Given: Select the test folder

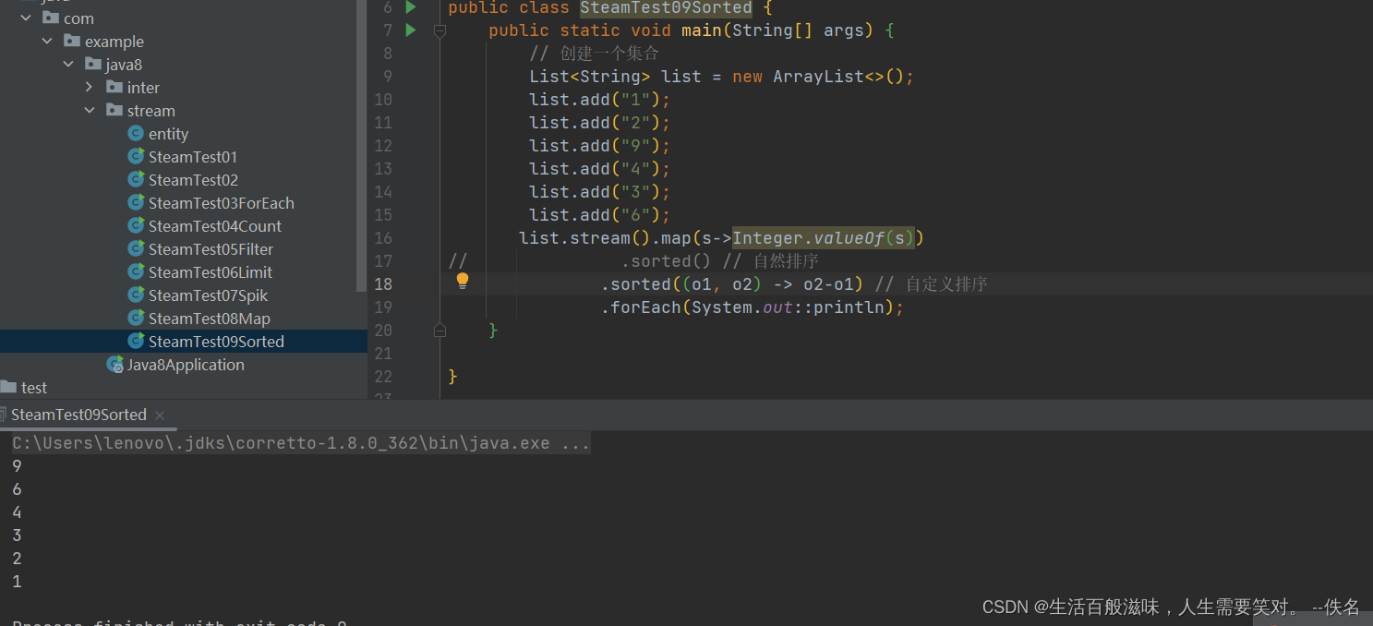Looking at the screenshot, I should click(34, 387).
